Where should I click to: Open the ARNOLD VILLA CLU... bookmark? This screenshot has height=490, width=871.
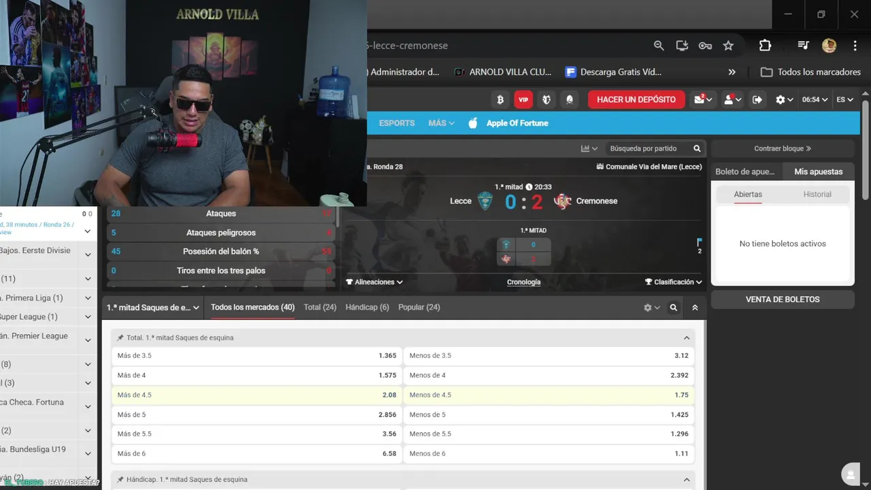[503, 71]
